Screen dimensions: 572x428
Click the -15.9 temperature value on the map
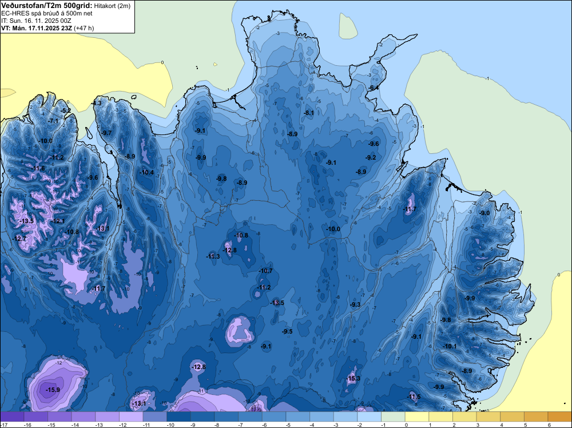[53, 390]
